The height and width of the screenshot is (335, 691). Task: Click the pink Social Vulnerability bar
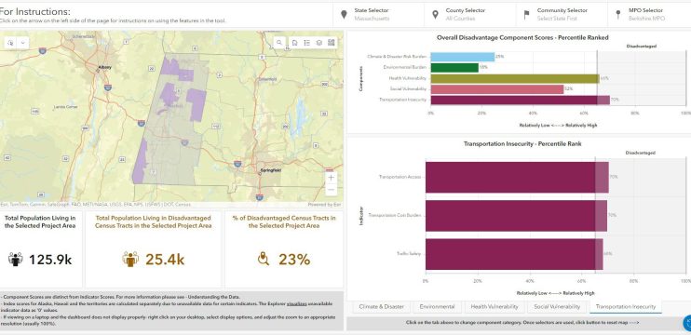tap(497, 89)
